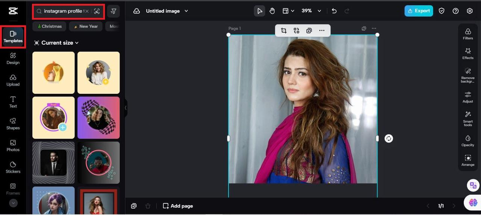Select the woman's photo on canvas
Viewport: 481px width, 215px height.
pyautogui.click(x=303, y=109)
